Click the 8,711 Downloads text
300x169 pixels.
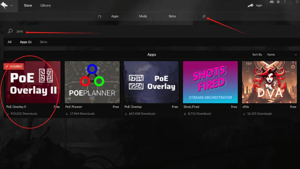tap(200, 113)
